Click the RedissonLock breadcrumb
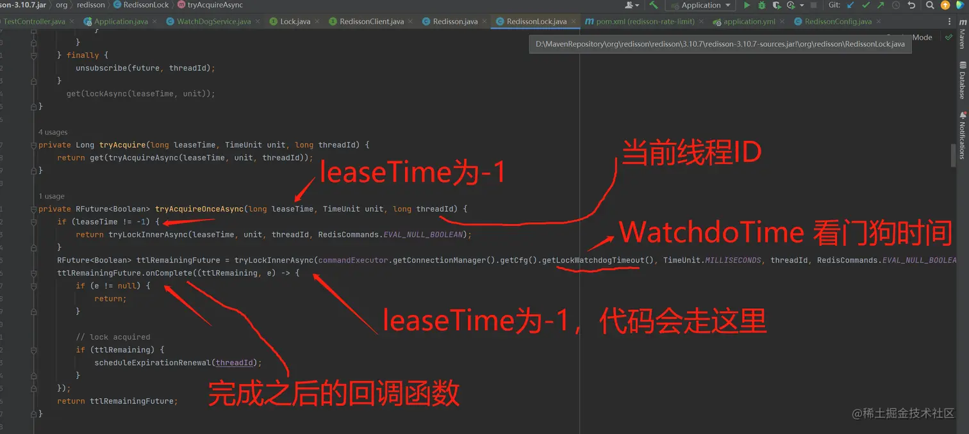This screenshot has height=434, width=969. (141, 5)
